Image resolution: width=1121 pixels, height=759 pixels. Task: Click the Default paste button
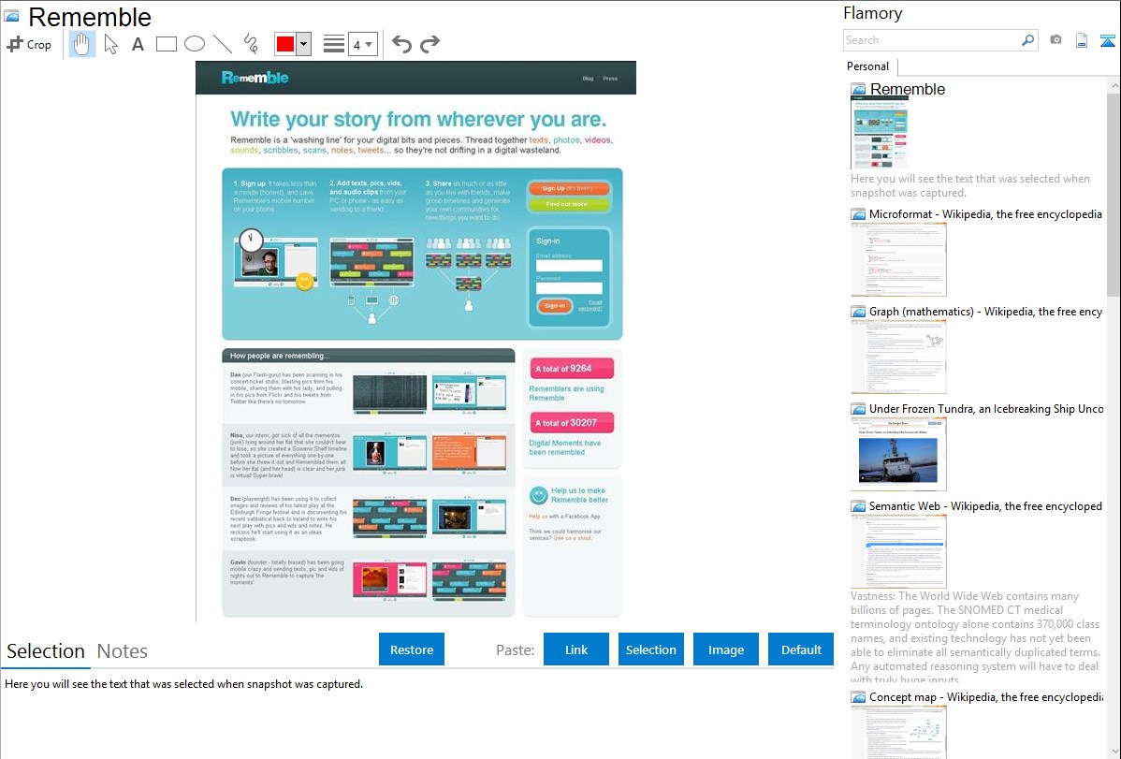coord(801,650)
